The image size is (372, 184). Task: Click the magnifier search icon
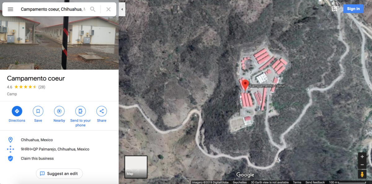coord(93,9)
